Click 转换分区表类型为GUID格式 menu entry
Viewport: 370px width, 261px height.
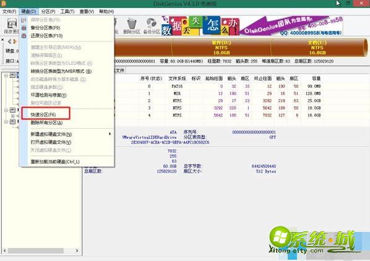(x=67, y=63)
